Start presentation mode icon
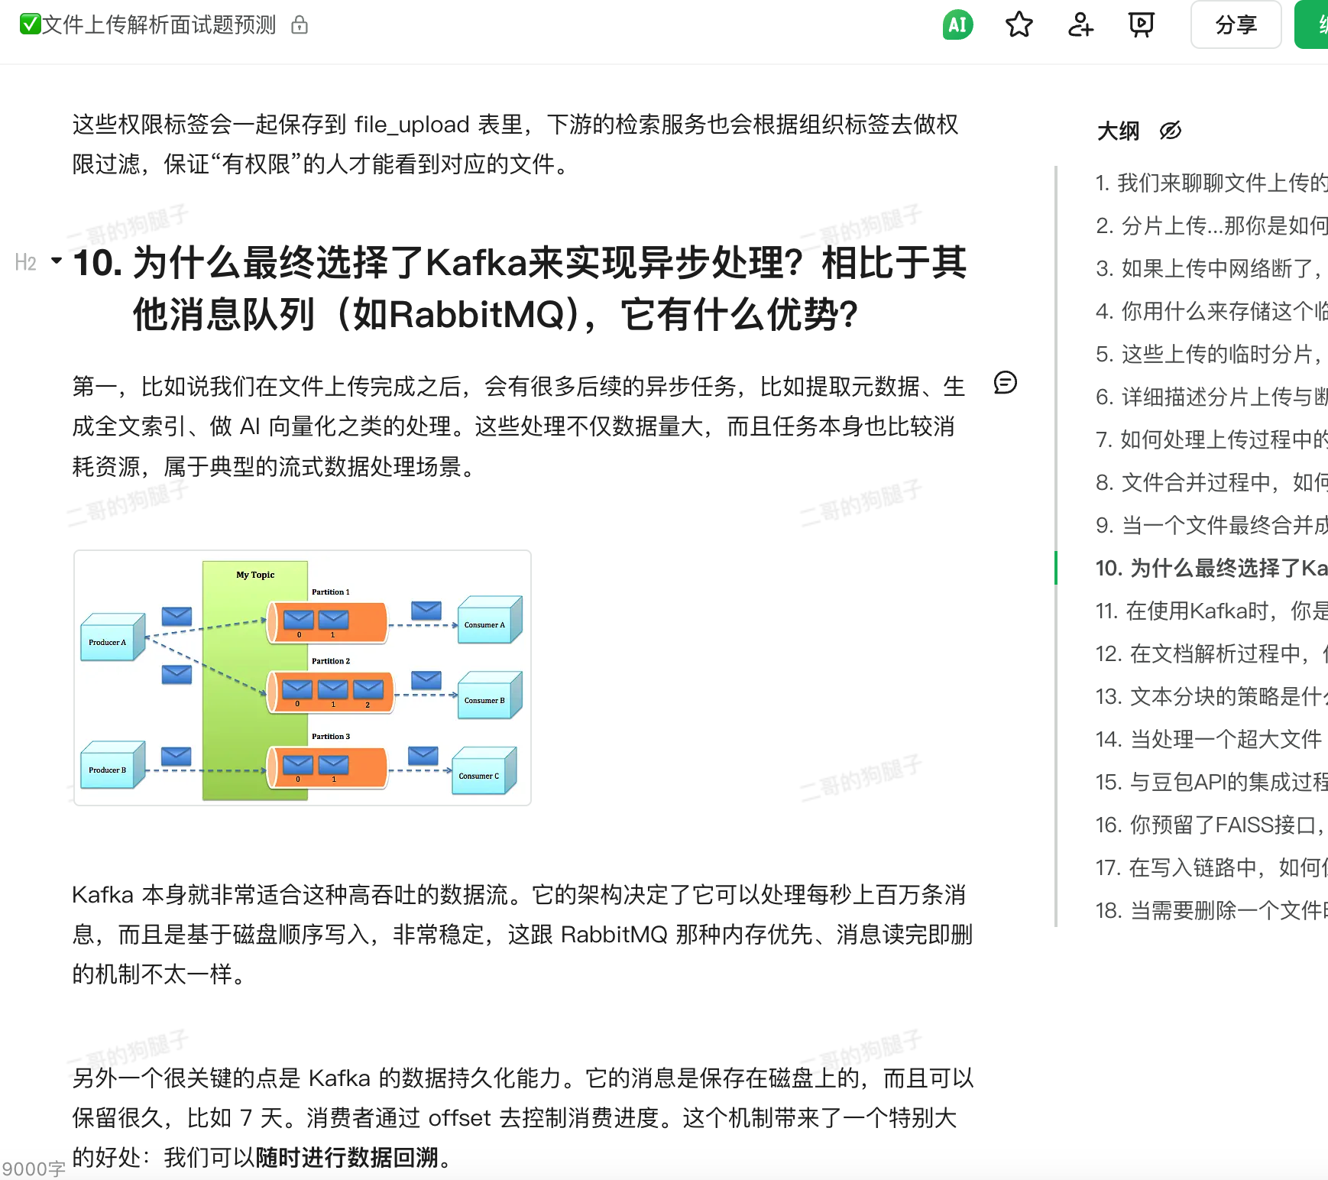This screenshot has width=1328, height=1180. coord(1141,25)
